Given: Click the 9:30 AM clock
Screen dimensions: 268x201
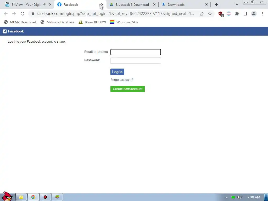Looking at the screenshot, I should coord(254,197).
